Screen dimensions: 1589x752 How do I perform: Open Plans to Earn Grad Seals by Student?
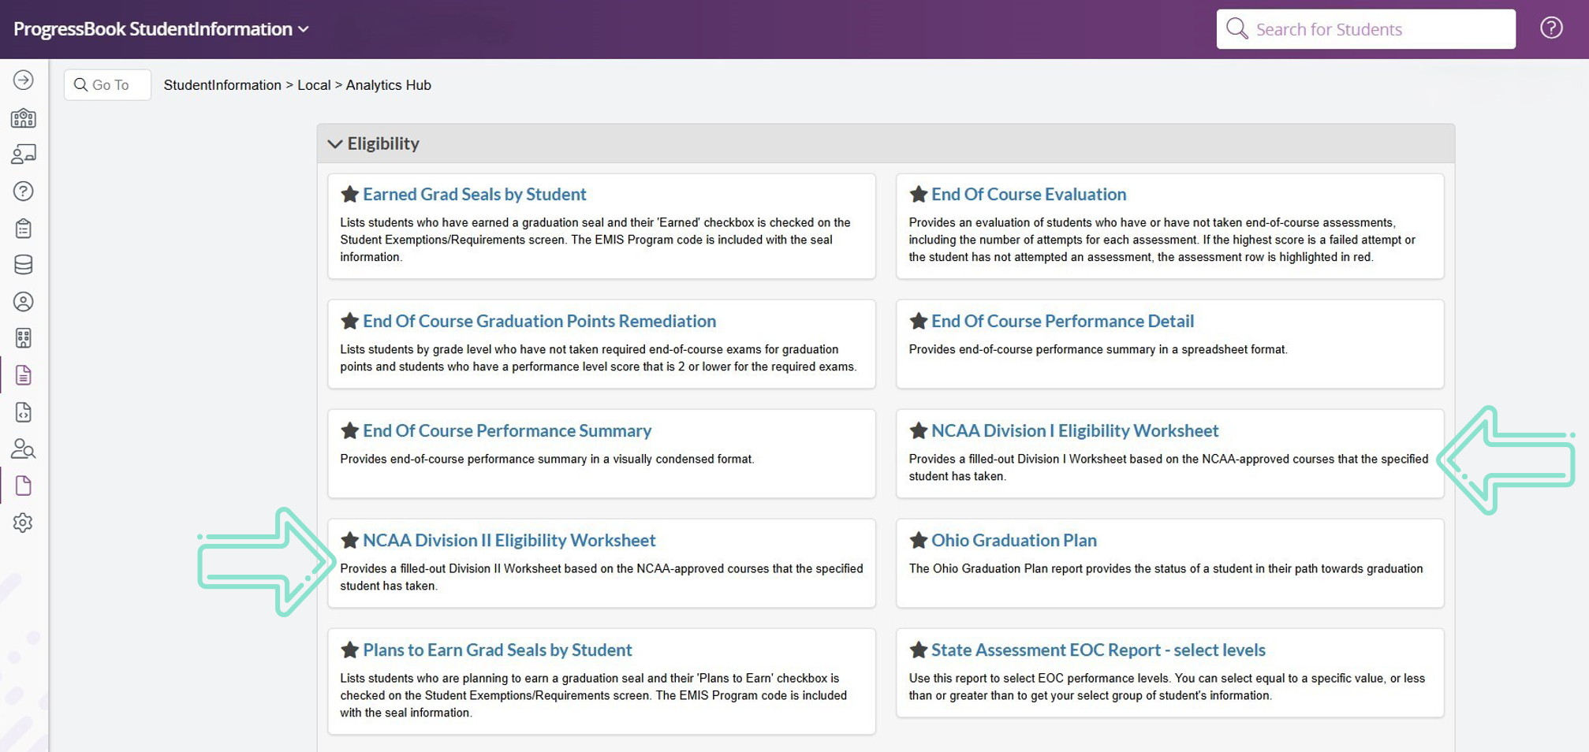(x=498, y=650)
